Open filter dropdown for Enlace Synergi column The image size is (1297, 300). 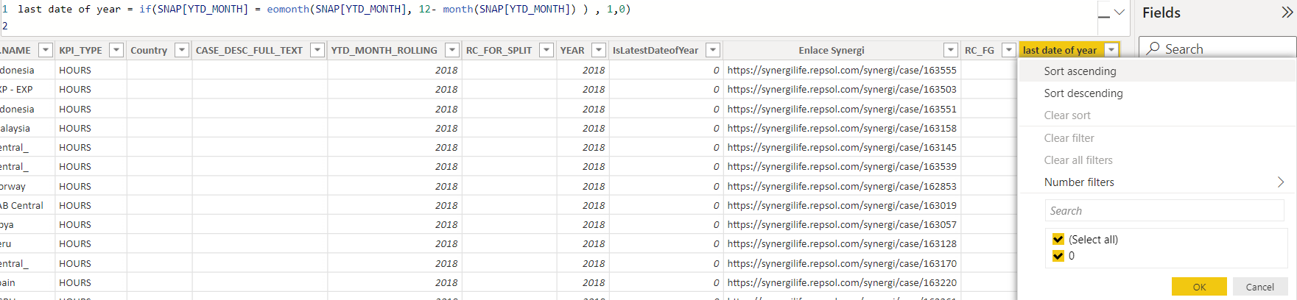[x=951, y=50]
